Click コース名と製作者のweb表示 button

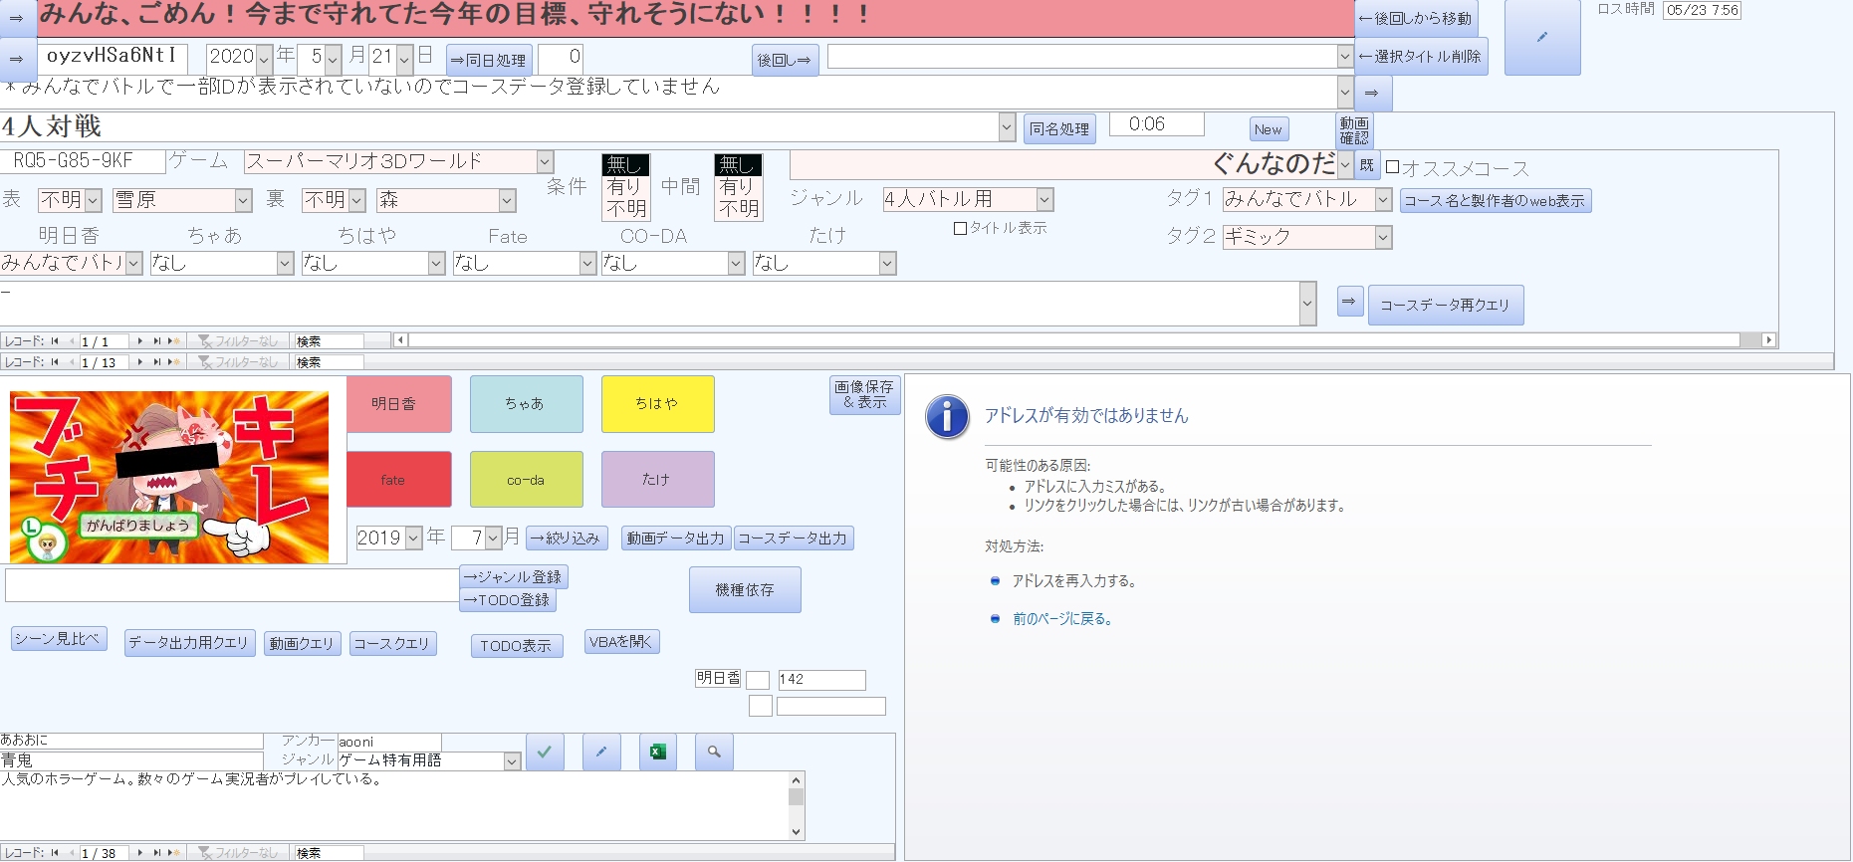click(1496, 201)
